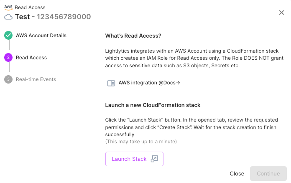Select the Read Access step

click(x=31, y=58)
